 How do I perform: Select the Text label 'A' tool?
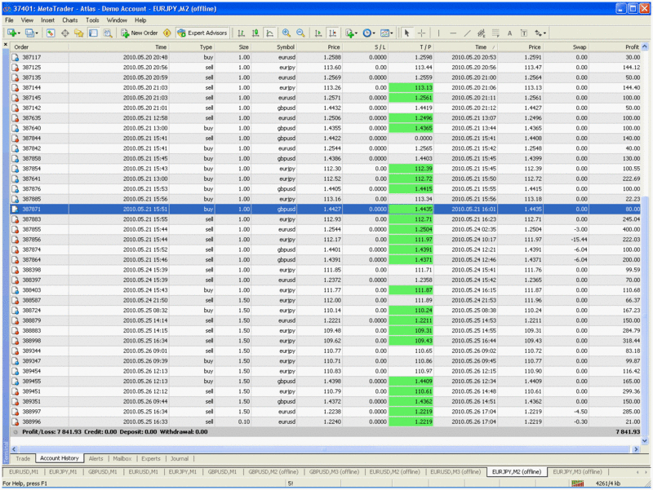pyautogui.click(x=509, y=33)
